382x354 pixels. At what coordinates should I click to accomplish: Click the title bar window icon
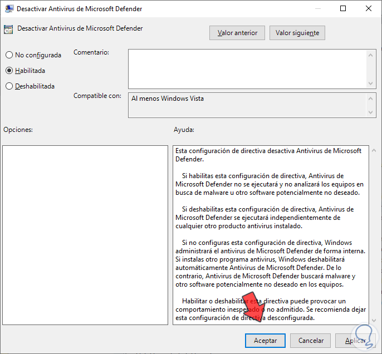tap(9, 9)
